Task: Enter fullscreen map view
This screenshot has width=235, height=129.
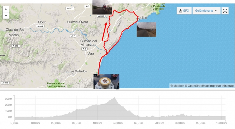Action: [x=225, y=11]
